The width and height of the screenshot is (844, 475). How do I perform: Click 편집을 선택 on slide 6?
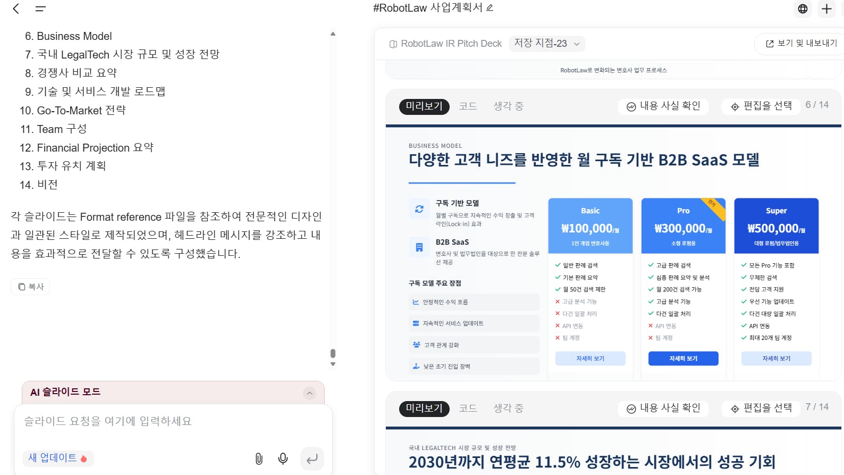761,106
